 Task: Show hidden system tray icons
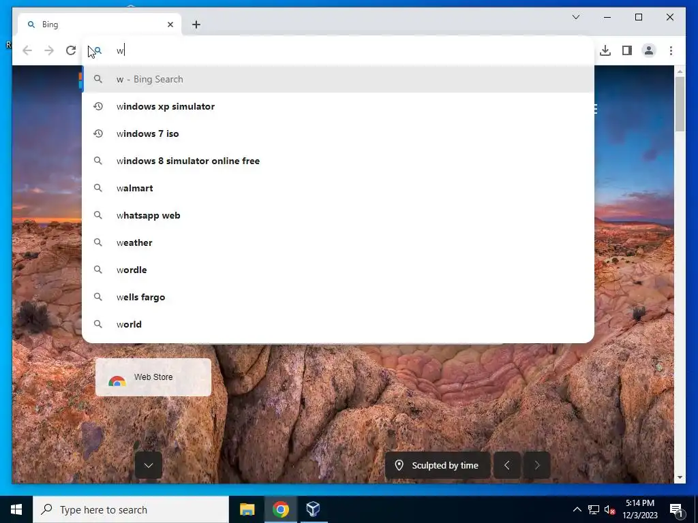tap(577, 509)
